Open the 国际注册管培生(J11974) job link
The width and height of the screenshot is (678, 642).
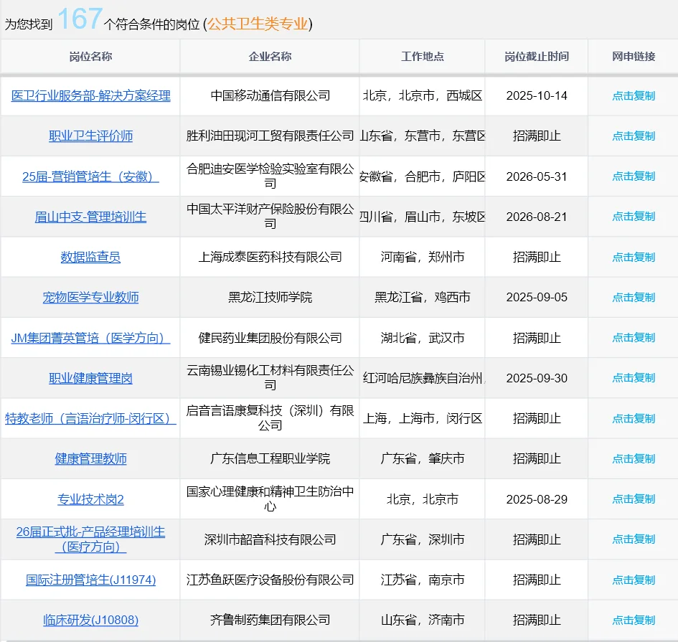tap(91, 580)
